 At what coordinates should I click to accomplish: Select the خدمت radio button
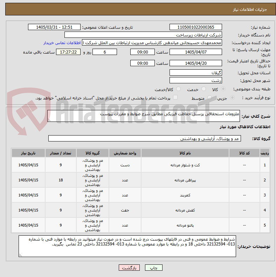click(x=203, y=89)
